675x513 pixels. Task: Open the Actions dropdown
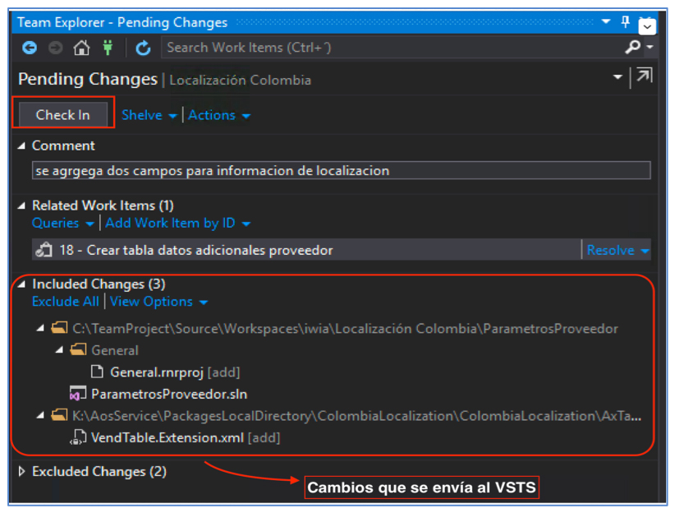pyautogui.click(x=219, y=115)
